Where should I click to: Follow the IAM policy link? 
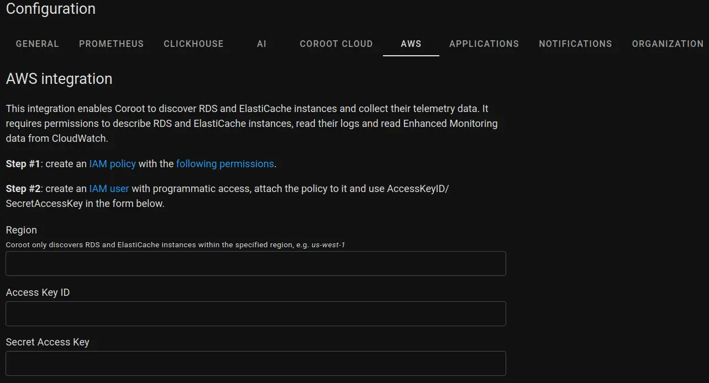(x=112, y=164)
